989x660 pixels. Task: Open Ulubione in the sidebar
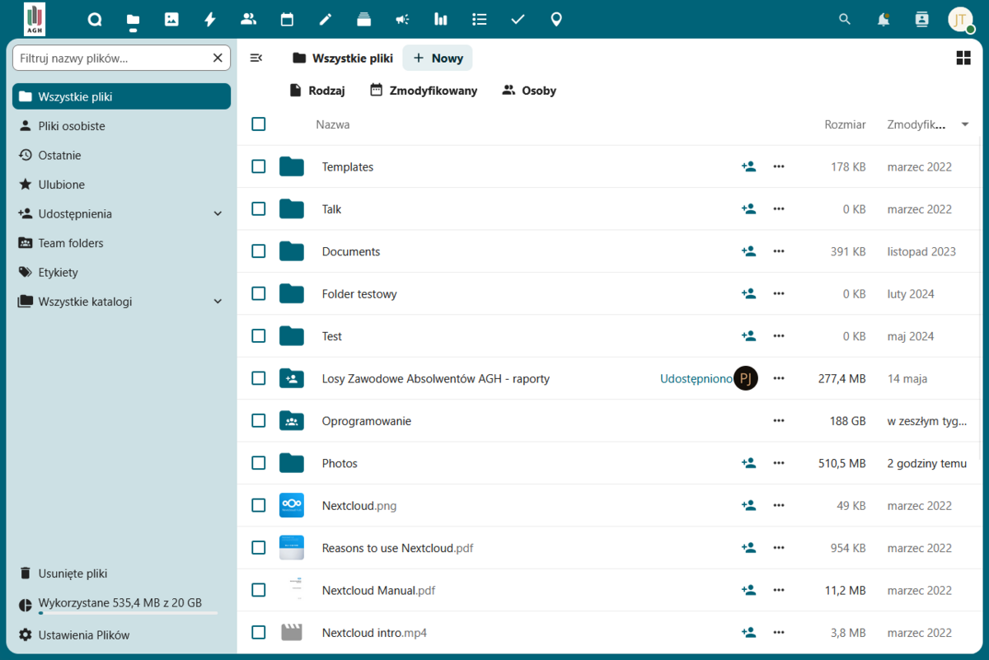[x=61, y=185]
